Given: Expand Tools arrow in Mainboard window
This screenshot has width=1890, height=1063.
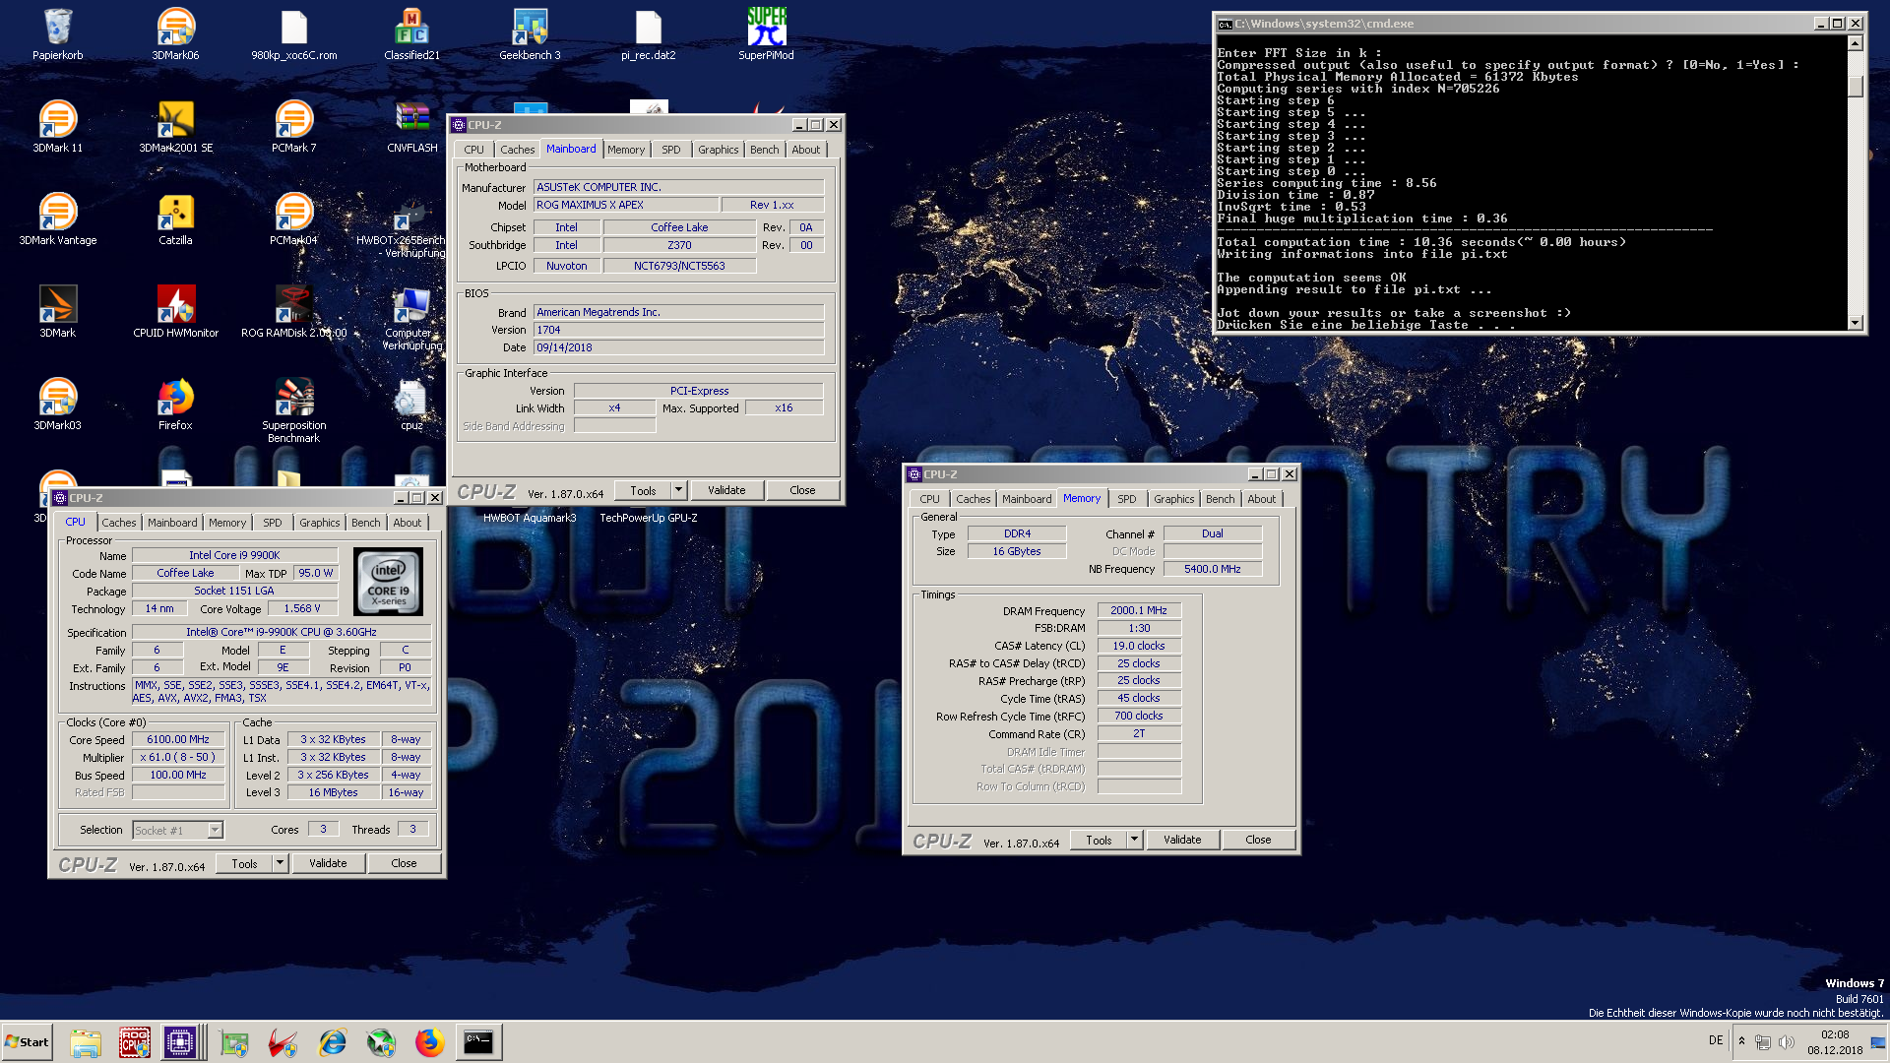Looking at the screenshot, I should coord(678,490).
